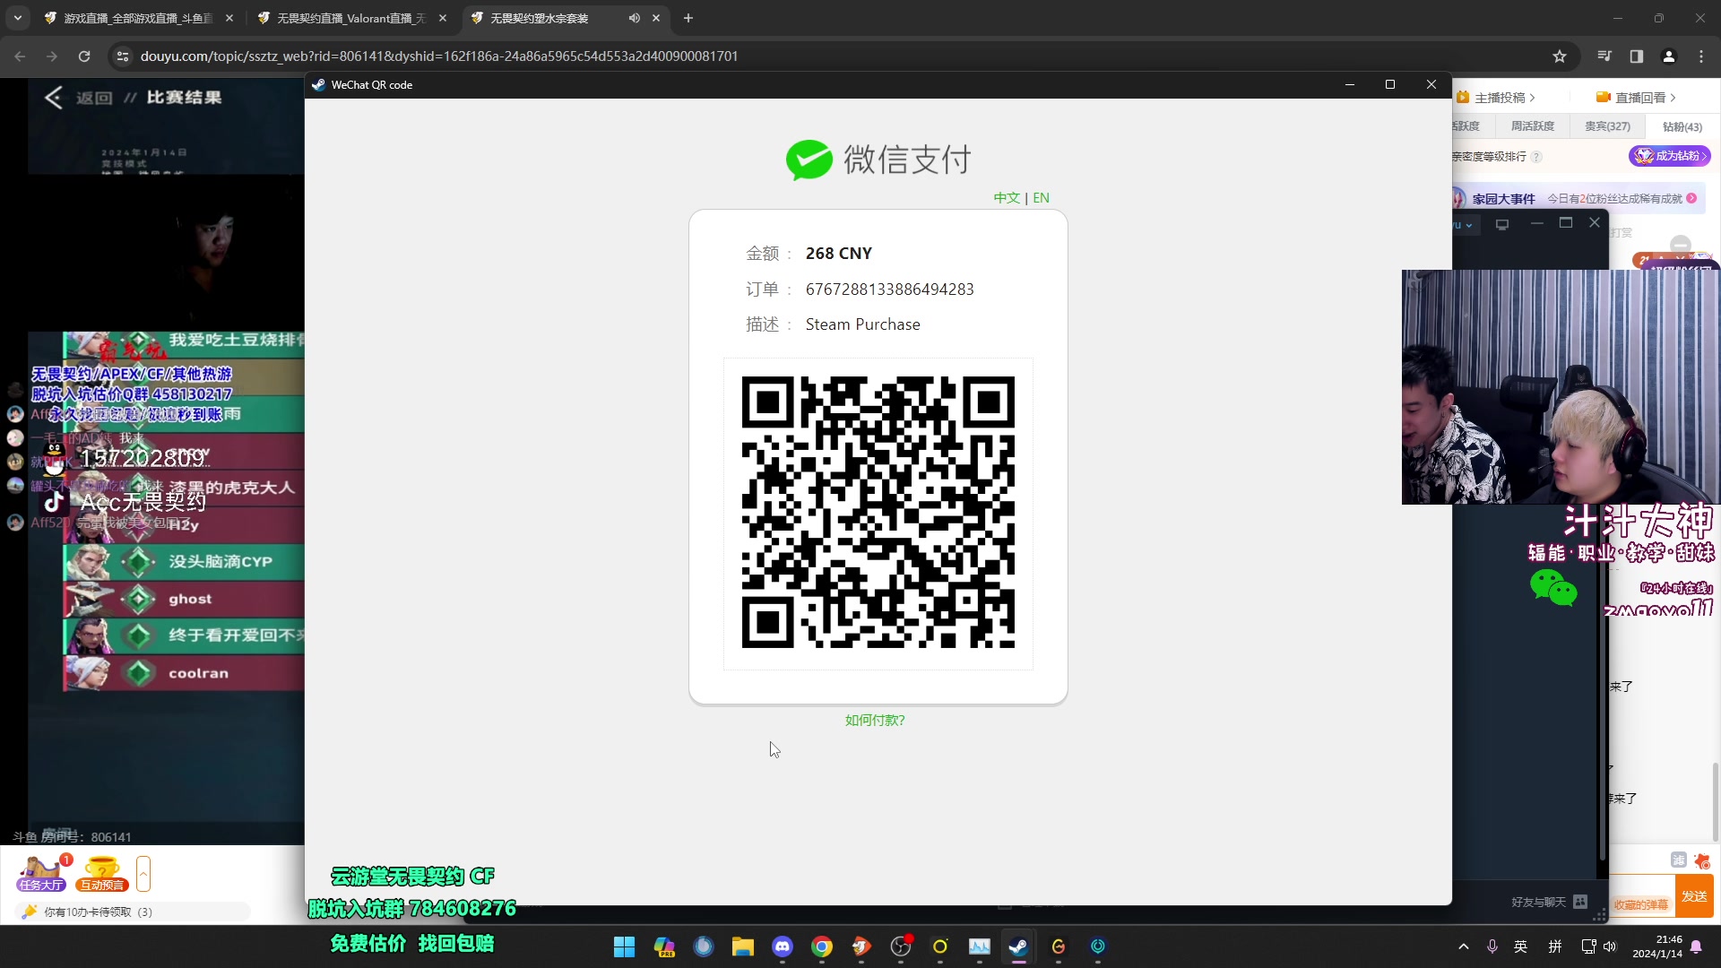The height and width of the screenshot is (968, 1721).
Task: Open 直播回看 section
Action: tap(1637, 98)
